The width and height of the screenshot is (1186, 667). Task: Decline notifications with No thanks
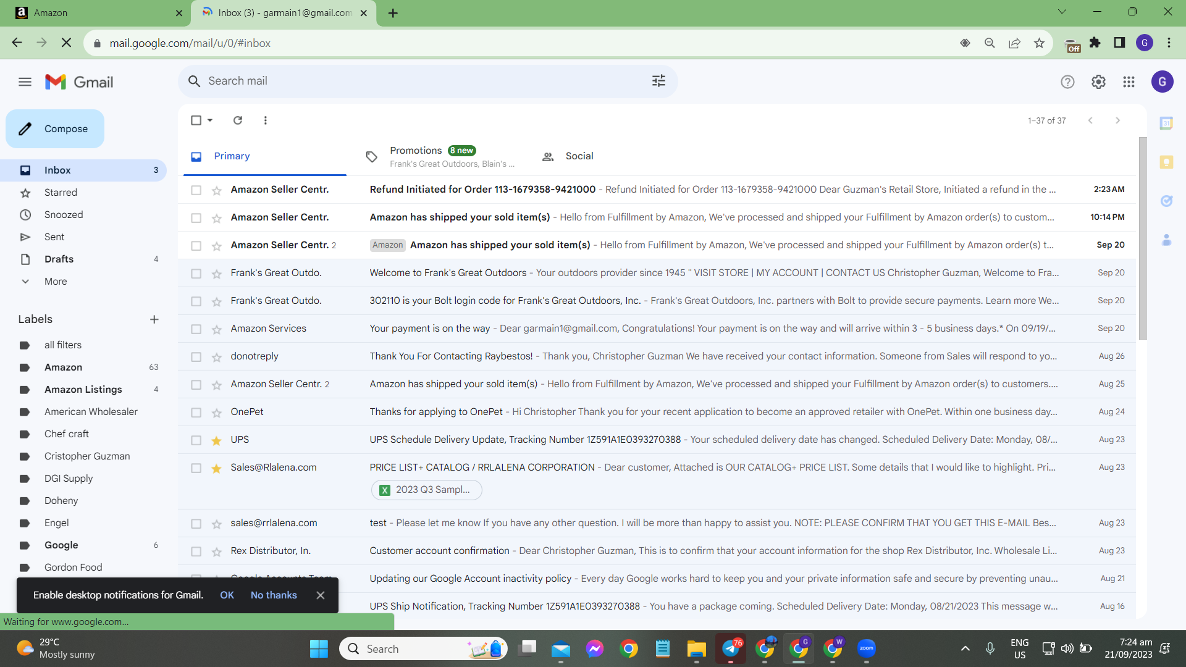click(x=274, y=595)
